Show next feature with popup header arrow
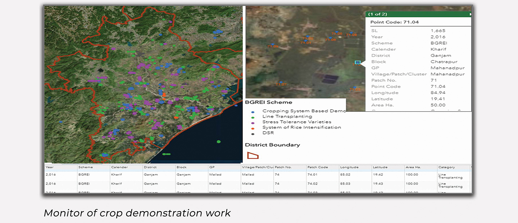This screenshot has height=223, width=518. [x=470, y=14]
